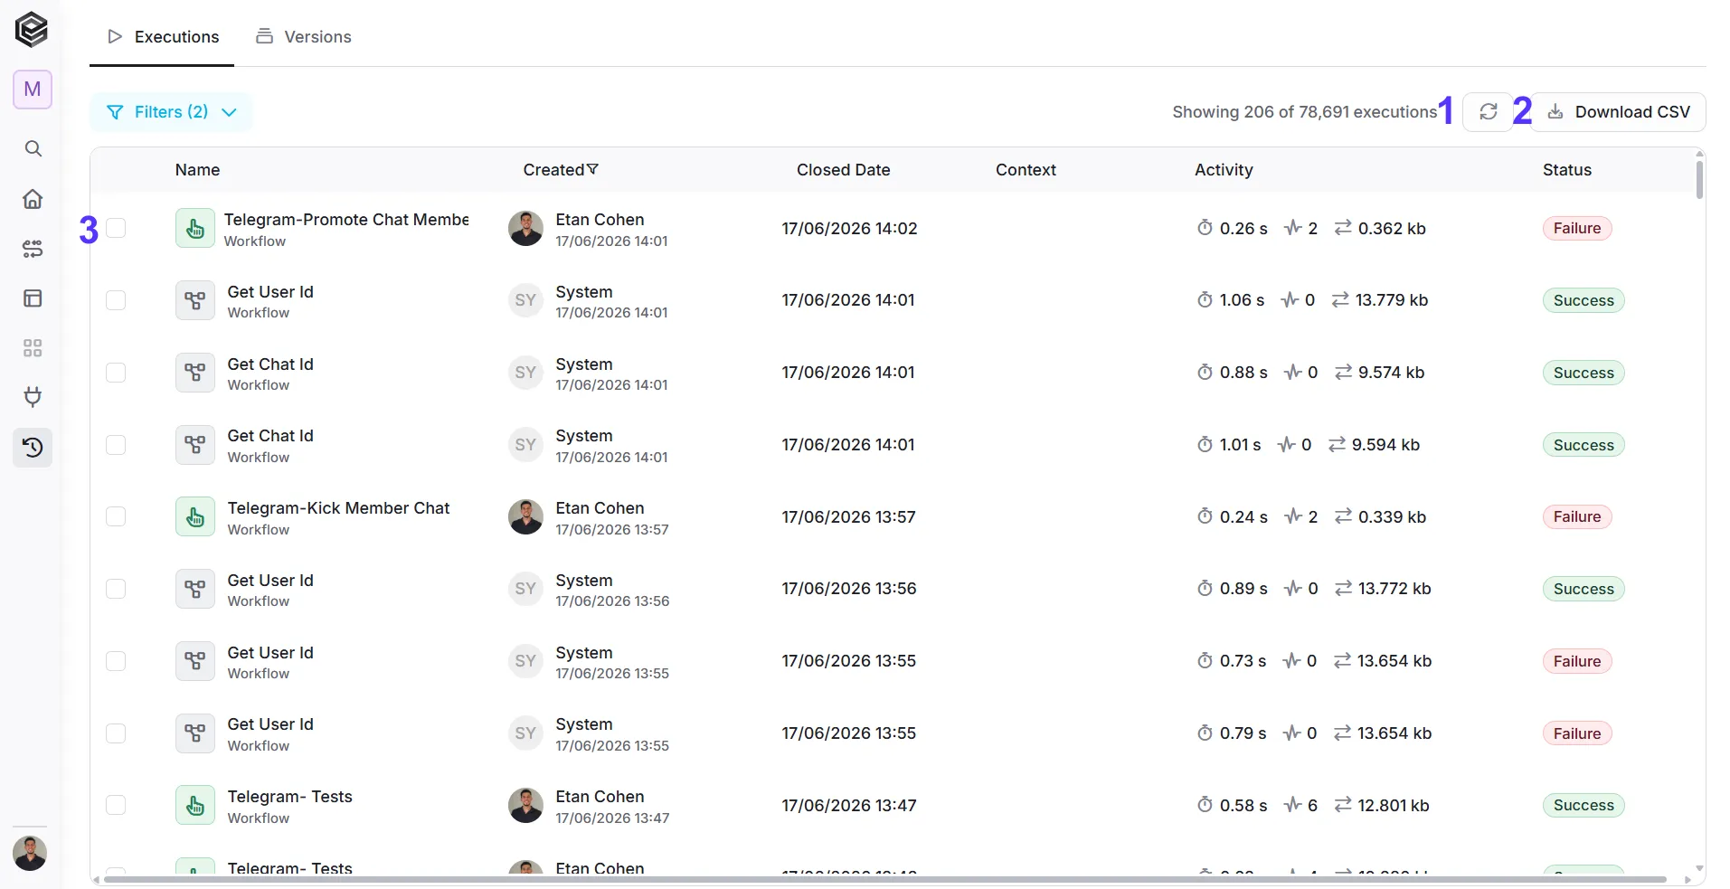The height and width of the screenshot is (889, 1730).
Task: Click the Telegram-Kick Member Chat workflow icon
Action: (194, 516)
